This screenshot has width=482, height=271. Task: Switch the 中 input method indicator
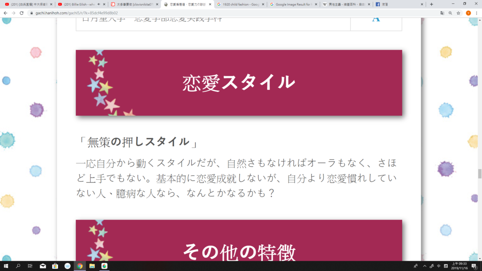(x=439, y=266)
